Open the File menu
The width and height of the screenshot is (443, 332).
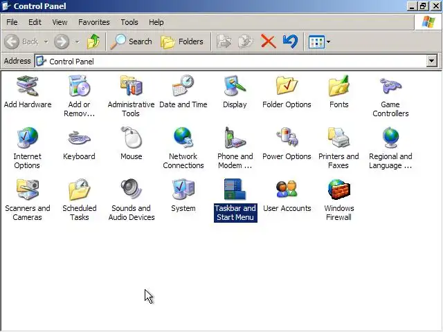[x=12, y=22]
